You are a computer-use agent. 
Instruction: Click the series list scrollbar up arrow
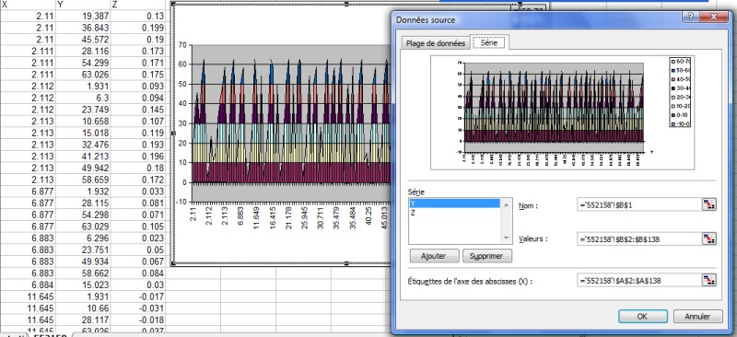click(506, 203)
